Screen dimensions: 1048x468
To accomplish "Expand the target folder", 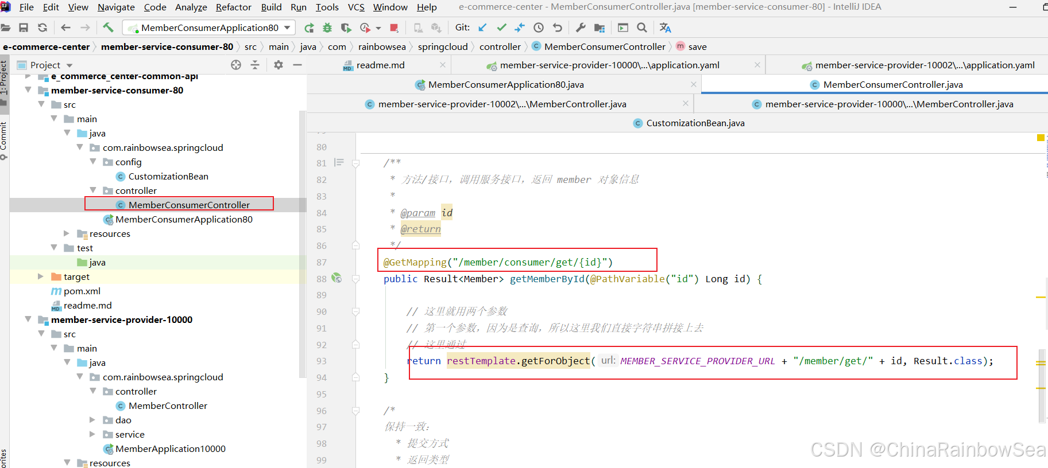I will point(40,276).
